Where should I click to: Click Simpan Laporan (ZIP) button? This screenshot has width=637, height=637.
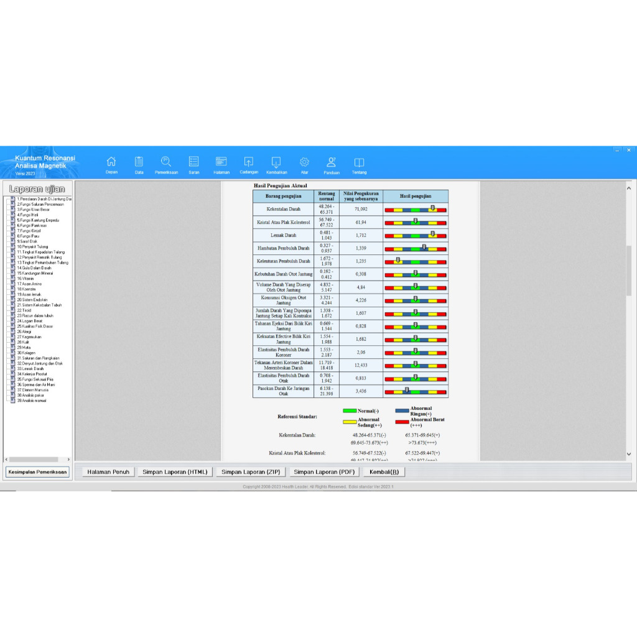click(x=251, y=472)
